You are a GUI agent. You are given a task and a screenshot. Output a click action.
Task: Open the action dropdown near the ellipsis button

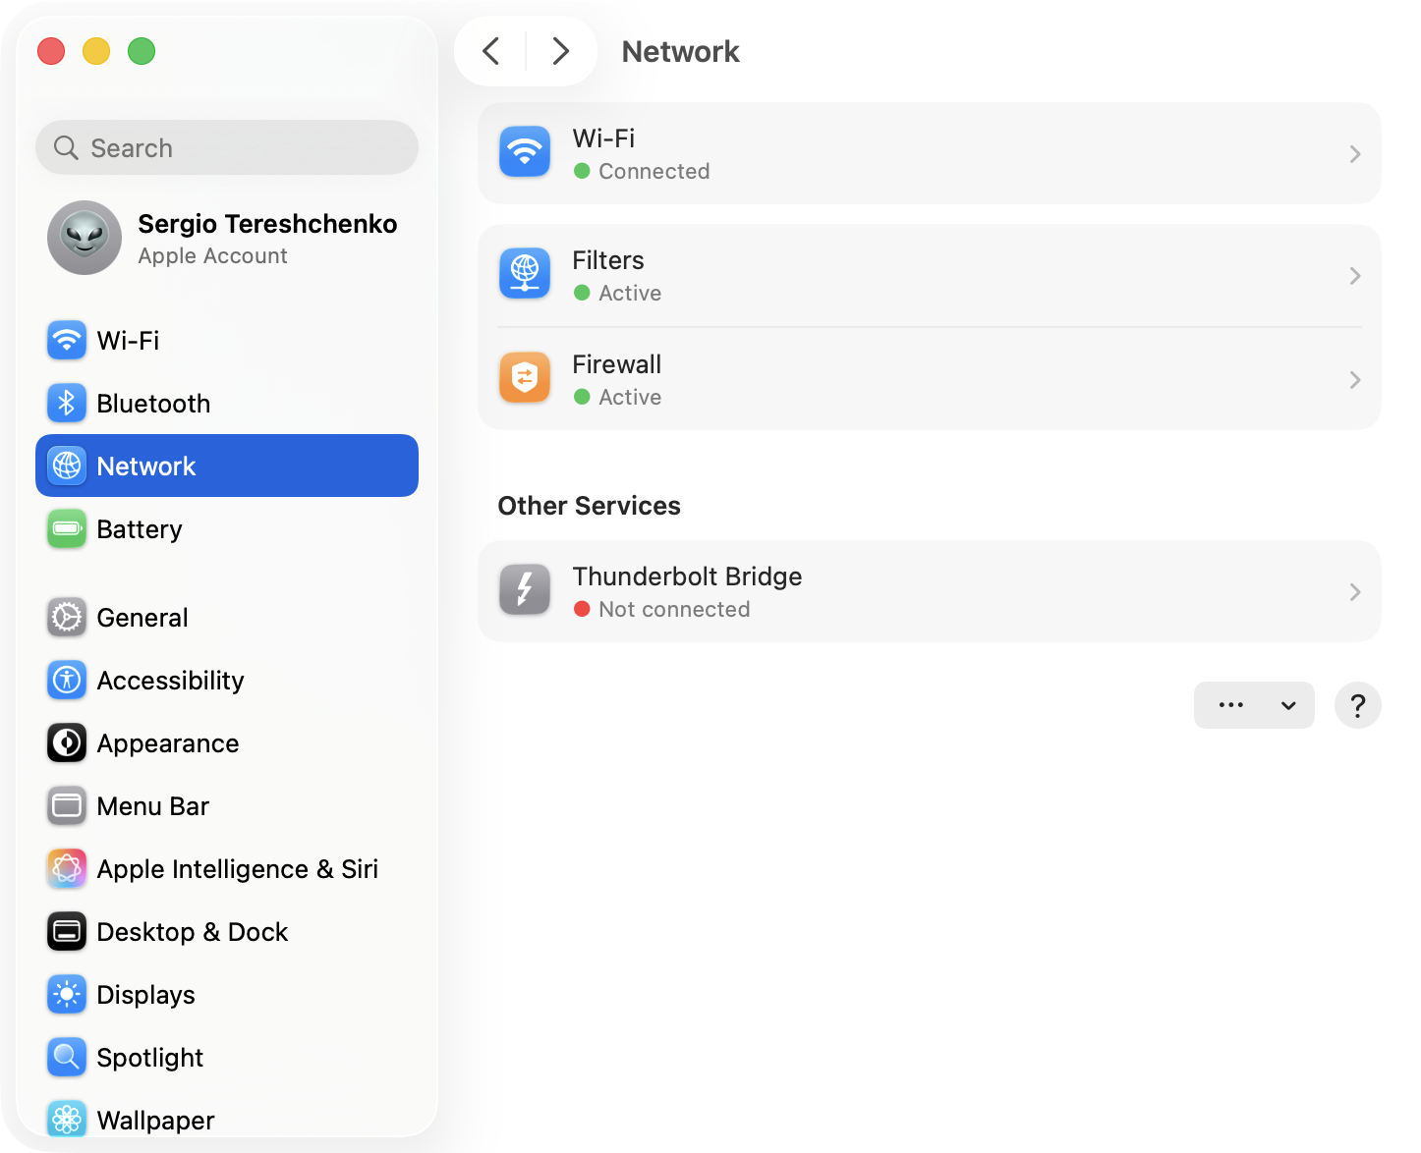click(1288, 705)
